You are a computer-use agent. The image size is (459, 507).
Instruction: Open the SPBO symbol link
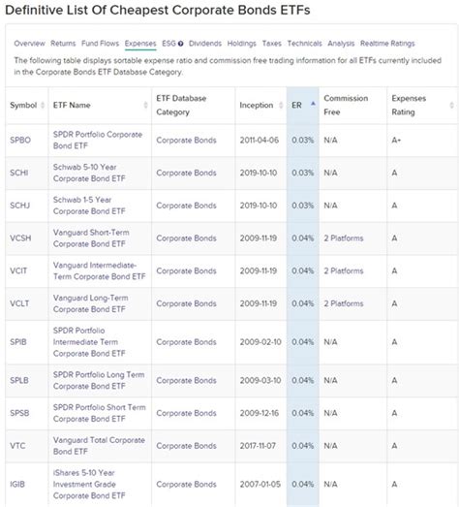pyautogui.click(x=20, y=140)
